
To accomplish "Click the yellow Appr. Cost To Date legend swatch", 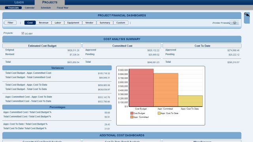I will (159, 113).
